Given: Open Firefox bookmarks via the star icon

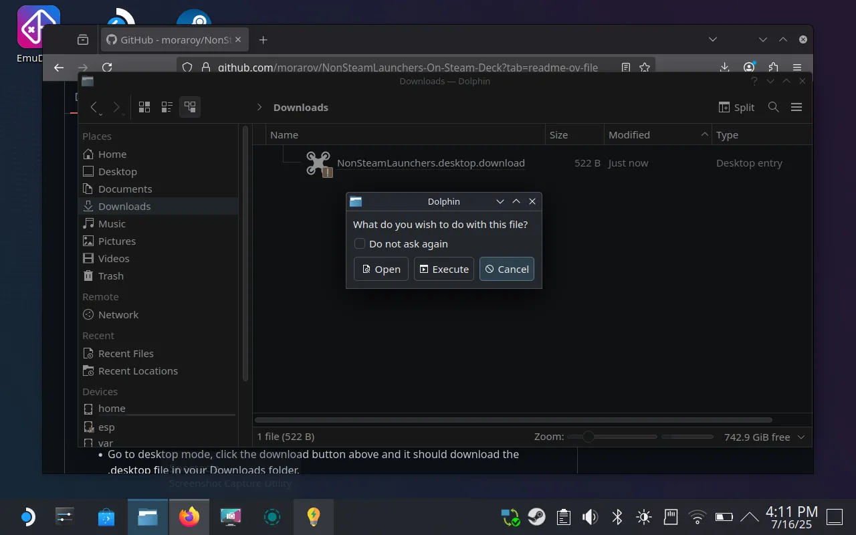Looking at the screenshot, I should point(644,68).
